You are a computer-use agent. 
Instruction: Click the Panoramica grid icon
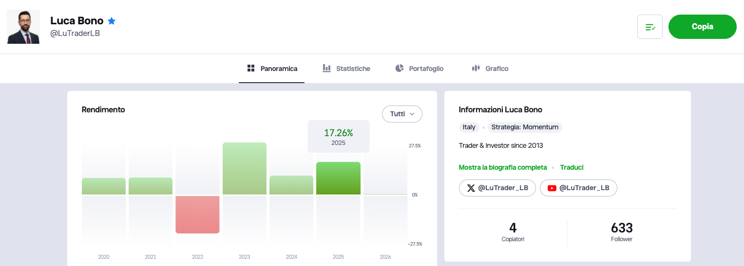[x=251, y=68]
